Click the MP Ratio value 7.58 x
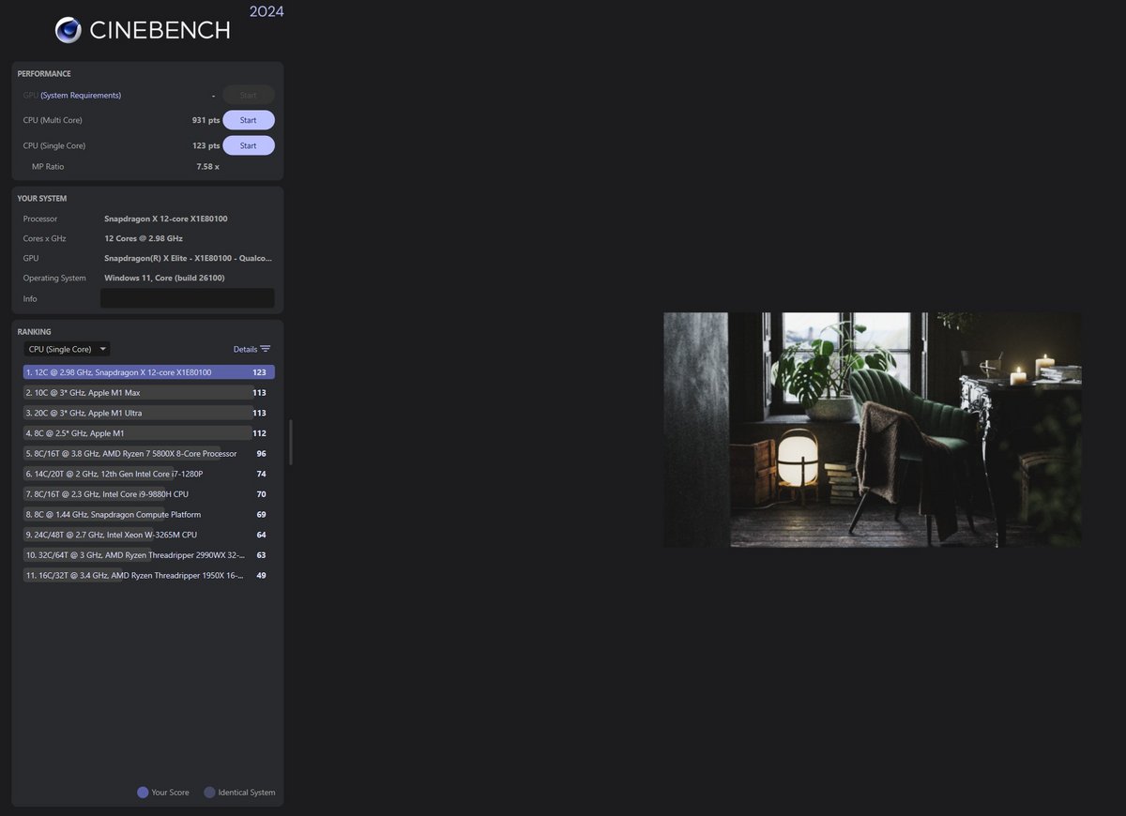This screenshot has height=816, width=1126. [207, 167]
